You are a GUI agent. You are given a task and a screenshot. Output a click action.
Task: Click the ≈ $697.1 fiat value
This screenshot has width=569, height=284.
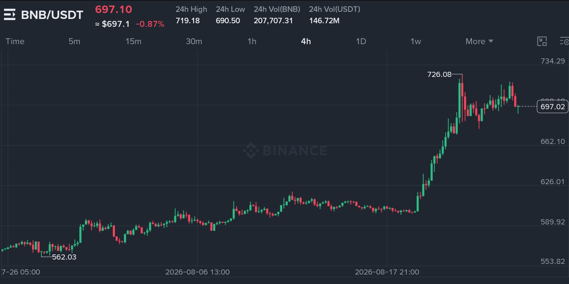[112, 24]
